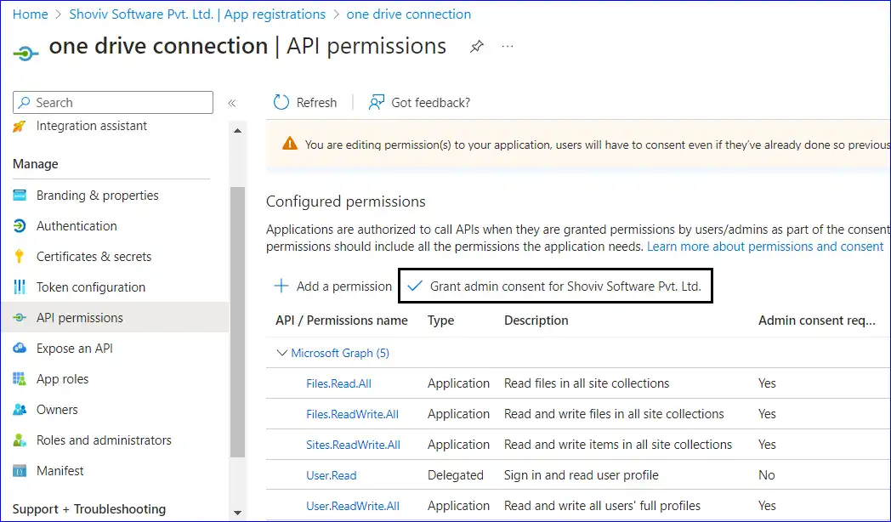
Task: Click the Home breadcrumb link
Action: 30,14
